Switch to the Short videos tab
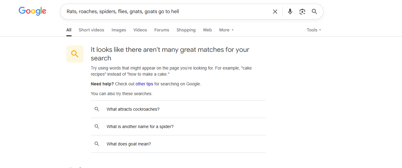 91,30
